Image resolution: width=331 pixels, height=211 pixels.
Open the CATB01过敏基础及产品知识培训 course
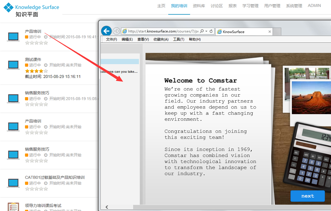click(55, 178)
